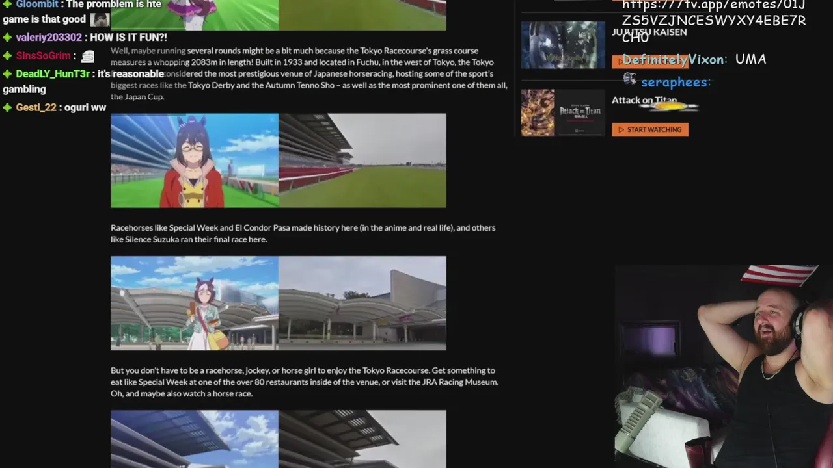Click the green badge icon beside SinsSoGrim
This screenshot has width=833, height=468.
point(7,56)
